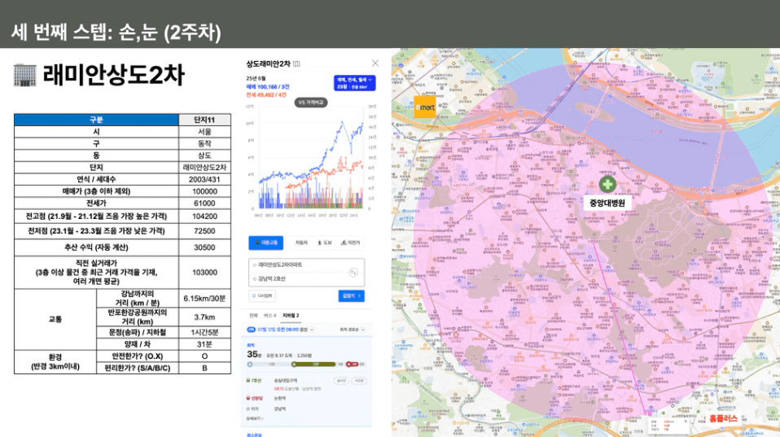Select the 자전거 bicycle tab
Screen dimensions: 780x437
[x=350, y=243]
